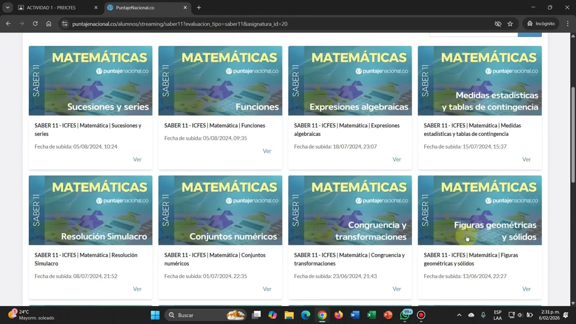Open the Conjuntos numéricos thumbnail

[220, 210]
